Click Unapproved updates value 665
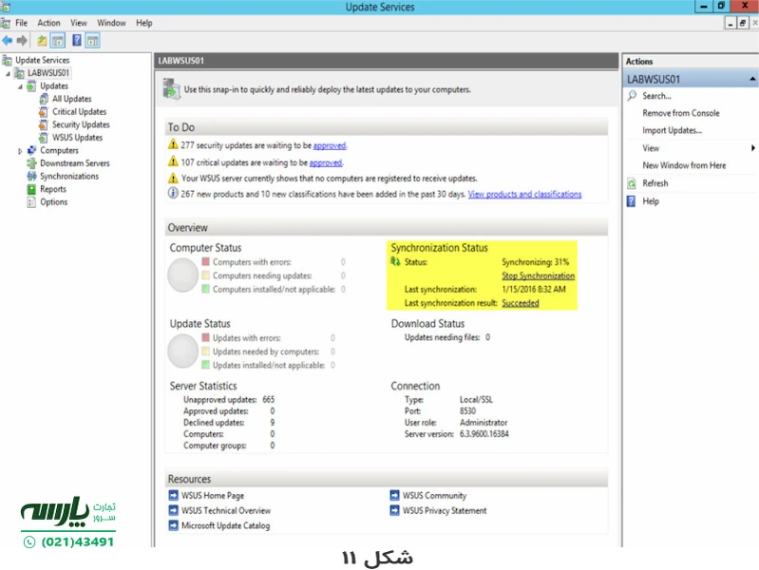Screen dimensions: 759x570 (x=268, y=400)
